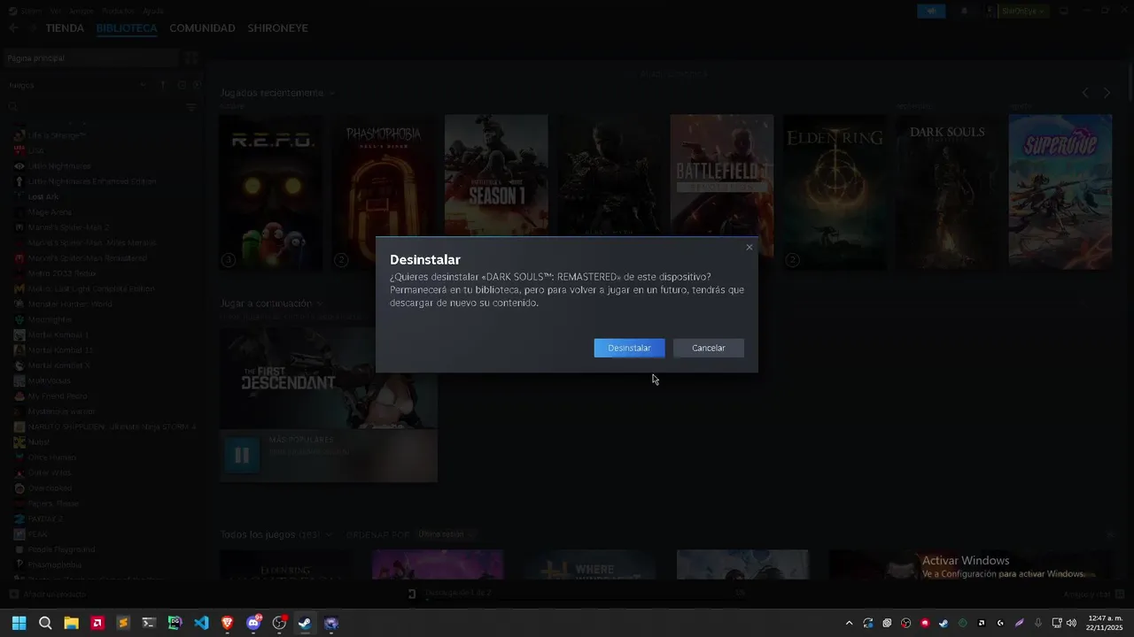This screenshot has width=1134, height=637.
Task: Open The First Descendant banner
Action: pyautogui.click(x=329, y=378)
